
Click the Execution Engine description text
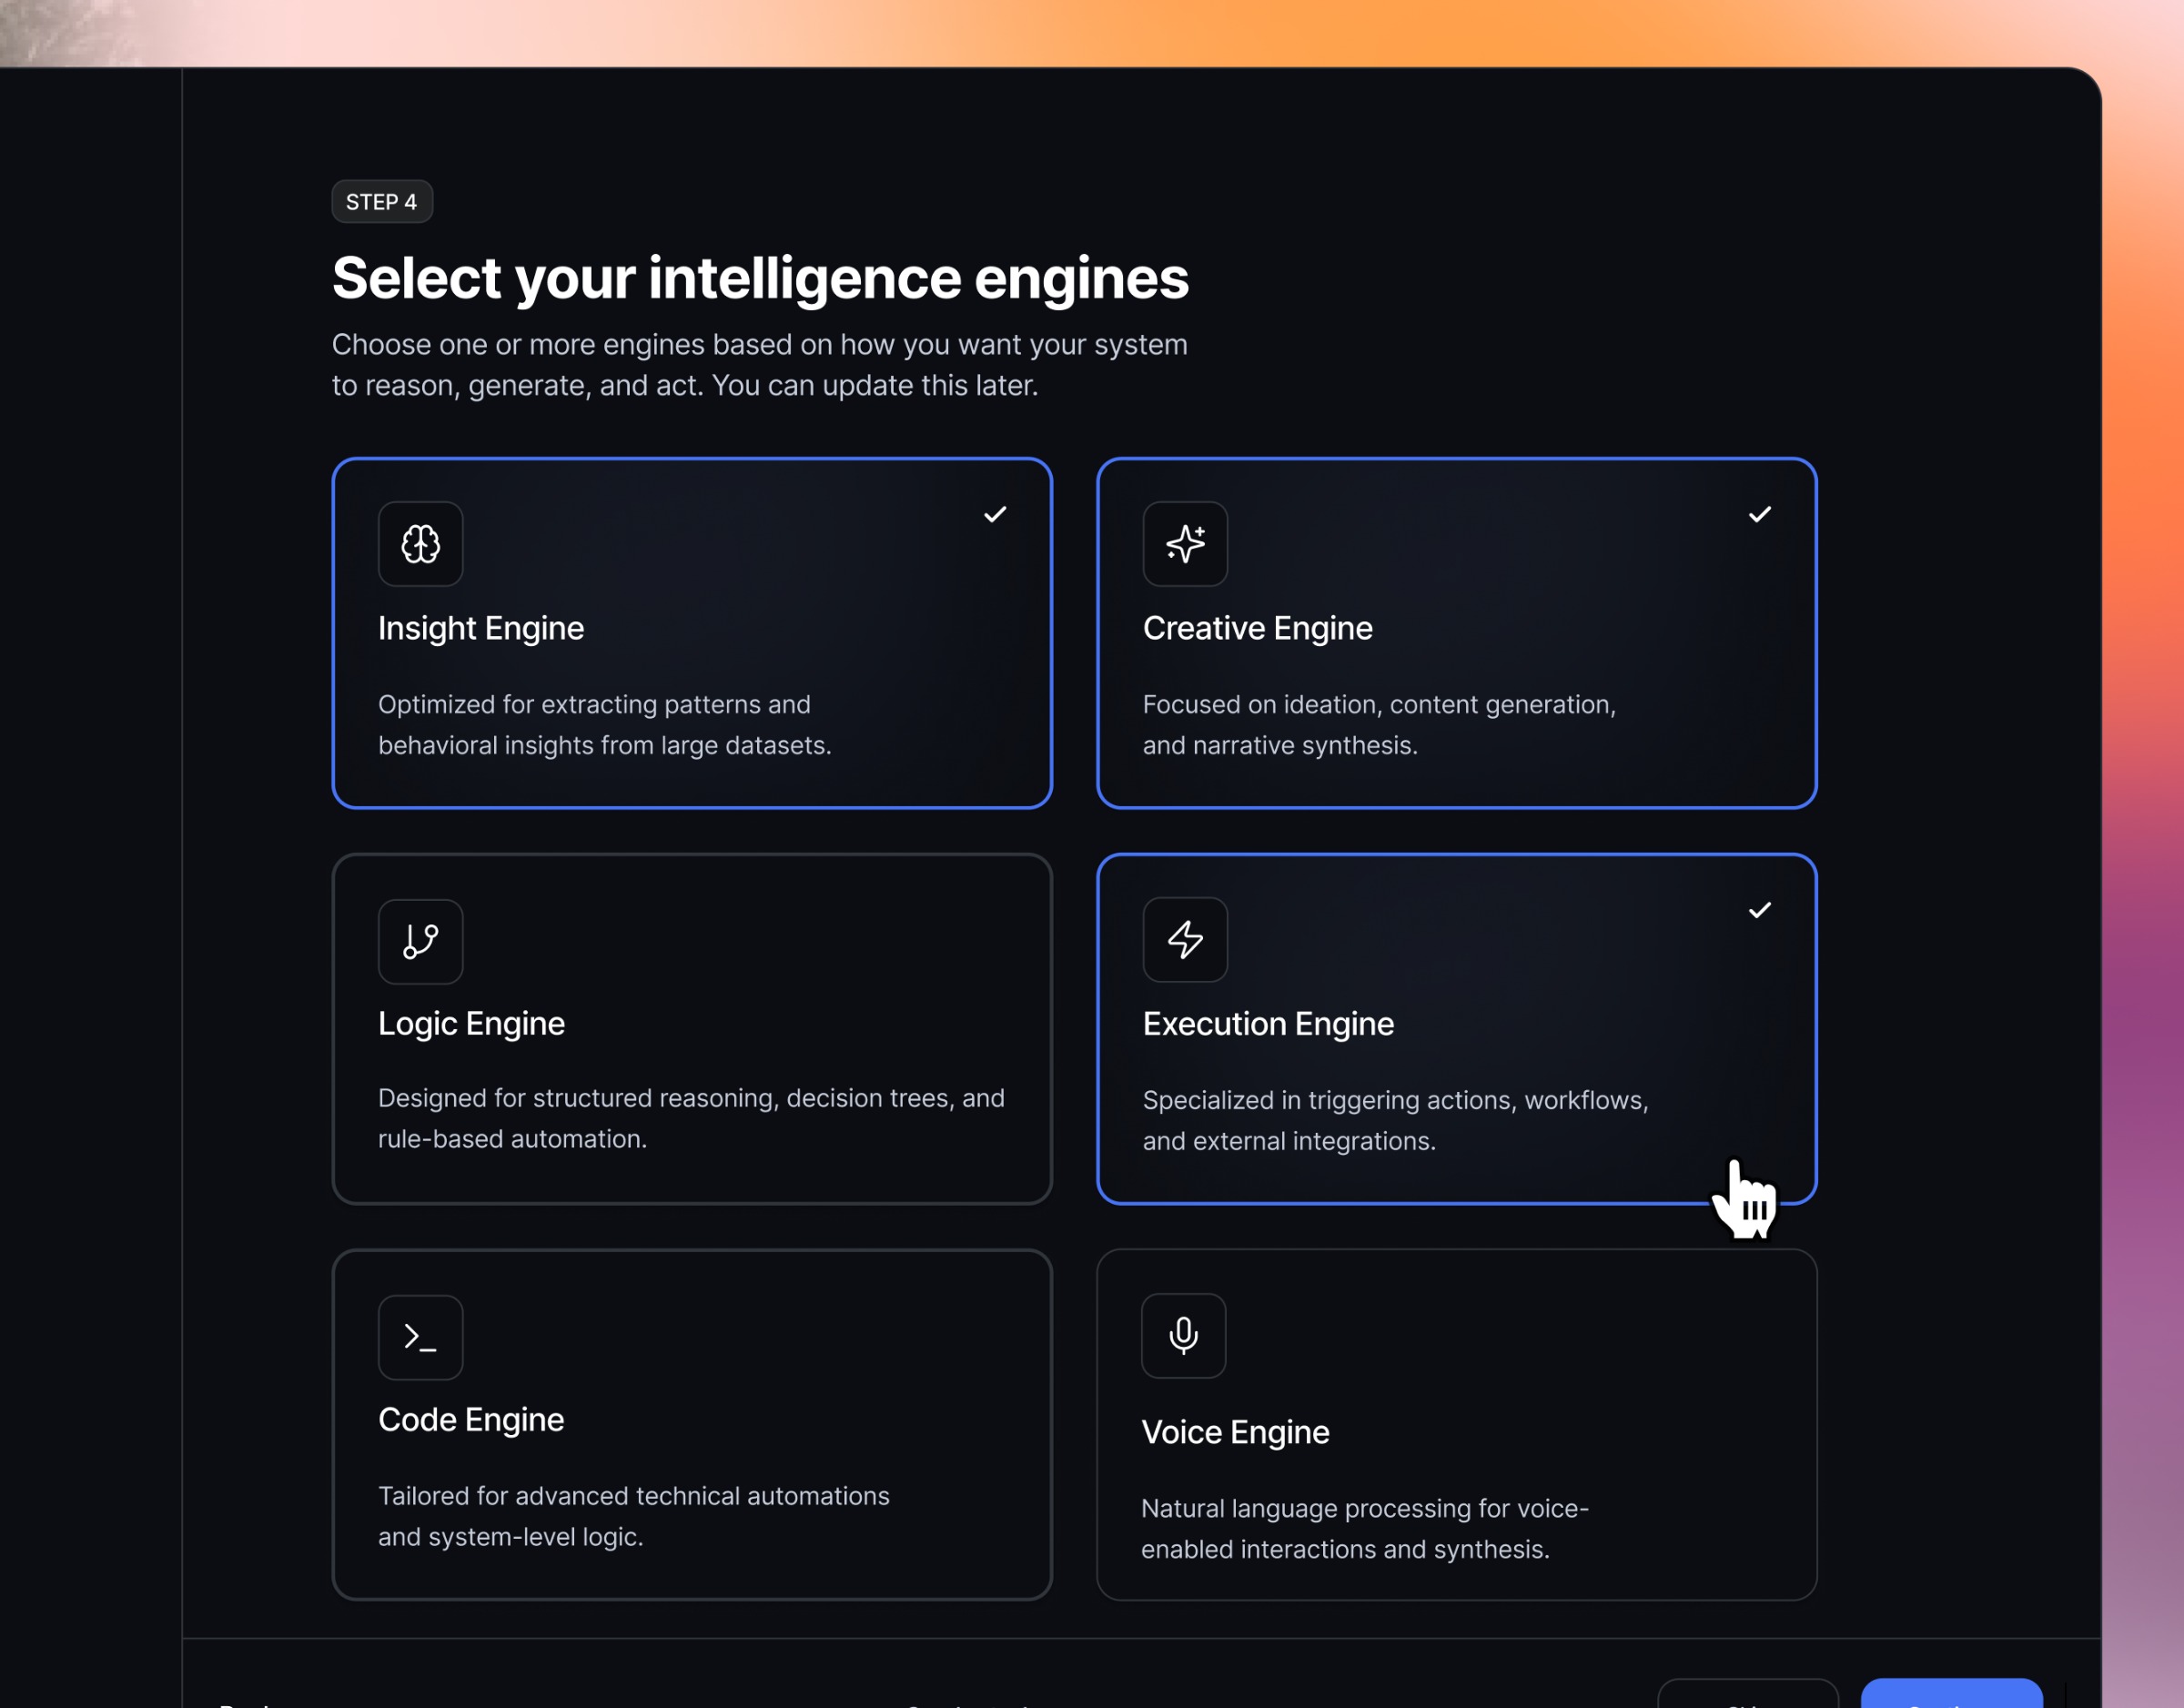click(1394, 1120)
